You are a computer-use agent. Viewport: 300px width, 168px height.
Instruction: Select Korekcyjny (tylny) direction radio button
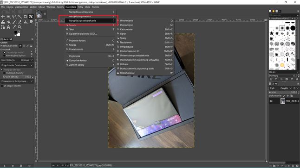pyautogui.click(x=4, y=56)
